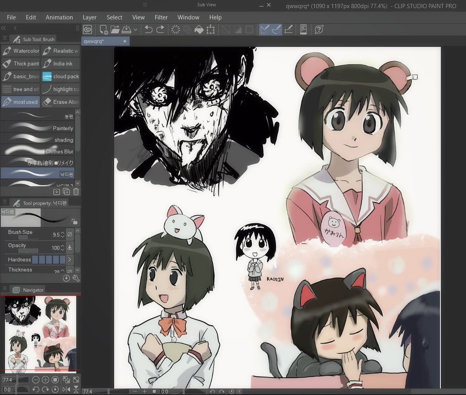466x395 pixels.
Task: Select the Thick paint sub tool group
Action: click(x=21, y=64)
